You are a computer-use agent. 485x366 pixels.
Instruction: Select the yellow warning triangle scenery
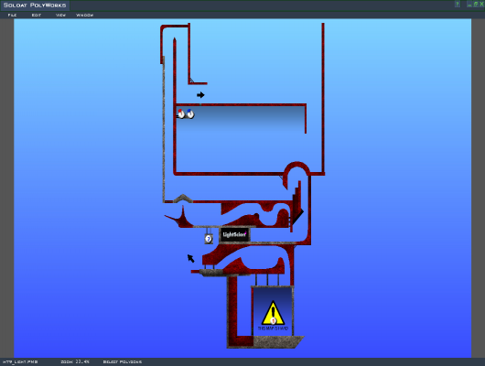(x=273, y=313)
